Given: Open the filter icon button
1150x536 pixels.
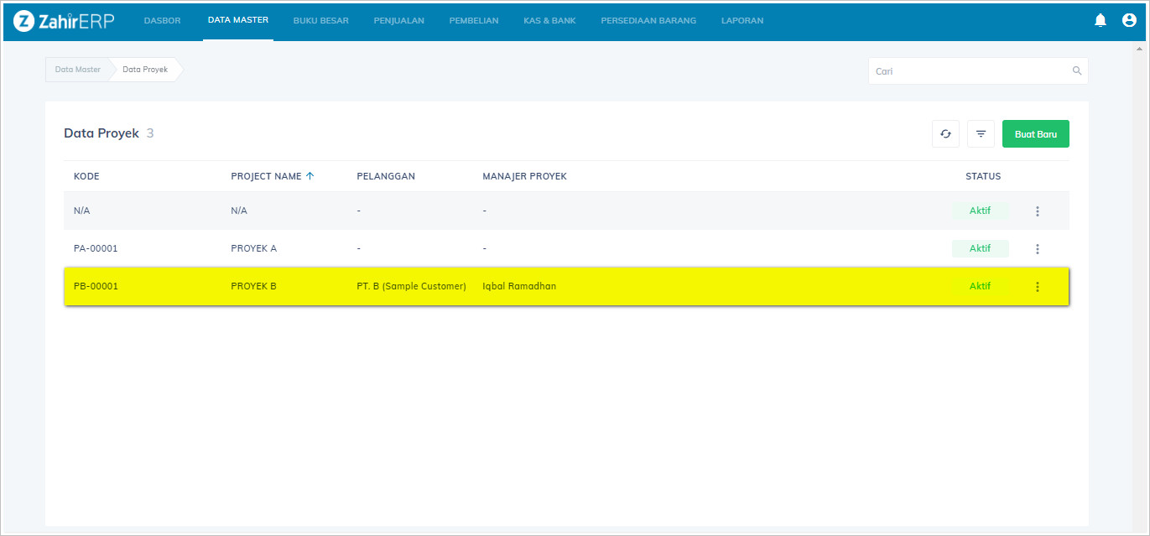Looking at the screenshot, I should (x=981, y=134).
